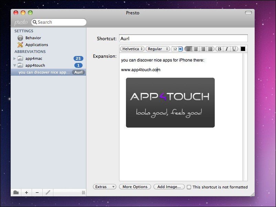Viewport: 276px width, 207px height.
Task: Open the Helvetica font dropdown
Action: [132, 49]
